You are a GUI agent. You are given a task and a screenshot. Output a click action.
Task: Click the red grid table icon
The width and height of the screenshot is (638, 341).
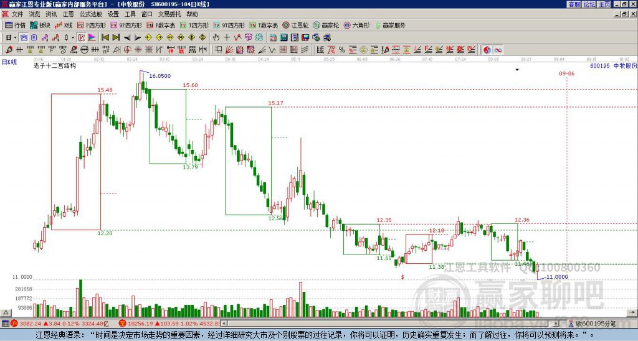click(283, 50)
